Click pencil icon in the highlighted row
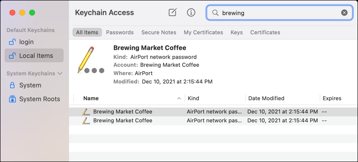Viewport: 358px width, 162px height. 86,112
